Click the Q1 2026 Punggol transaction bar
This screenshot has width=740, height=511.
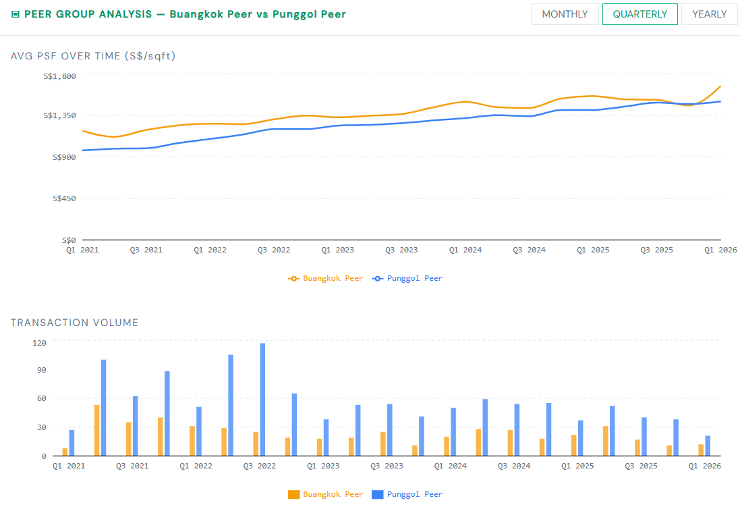(x=708, y=446)
